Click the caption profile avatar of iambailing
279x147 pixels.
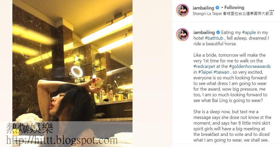pyautogui.click(x=182, y=34)
